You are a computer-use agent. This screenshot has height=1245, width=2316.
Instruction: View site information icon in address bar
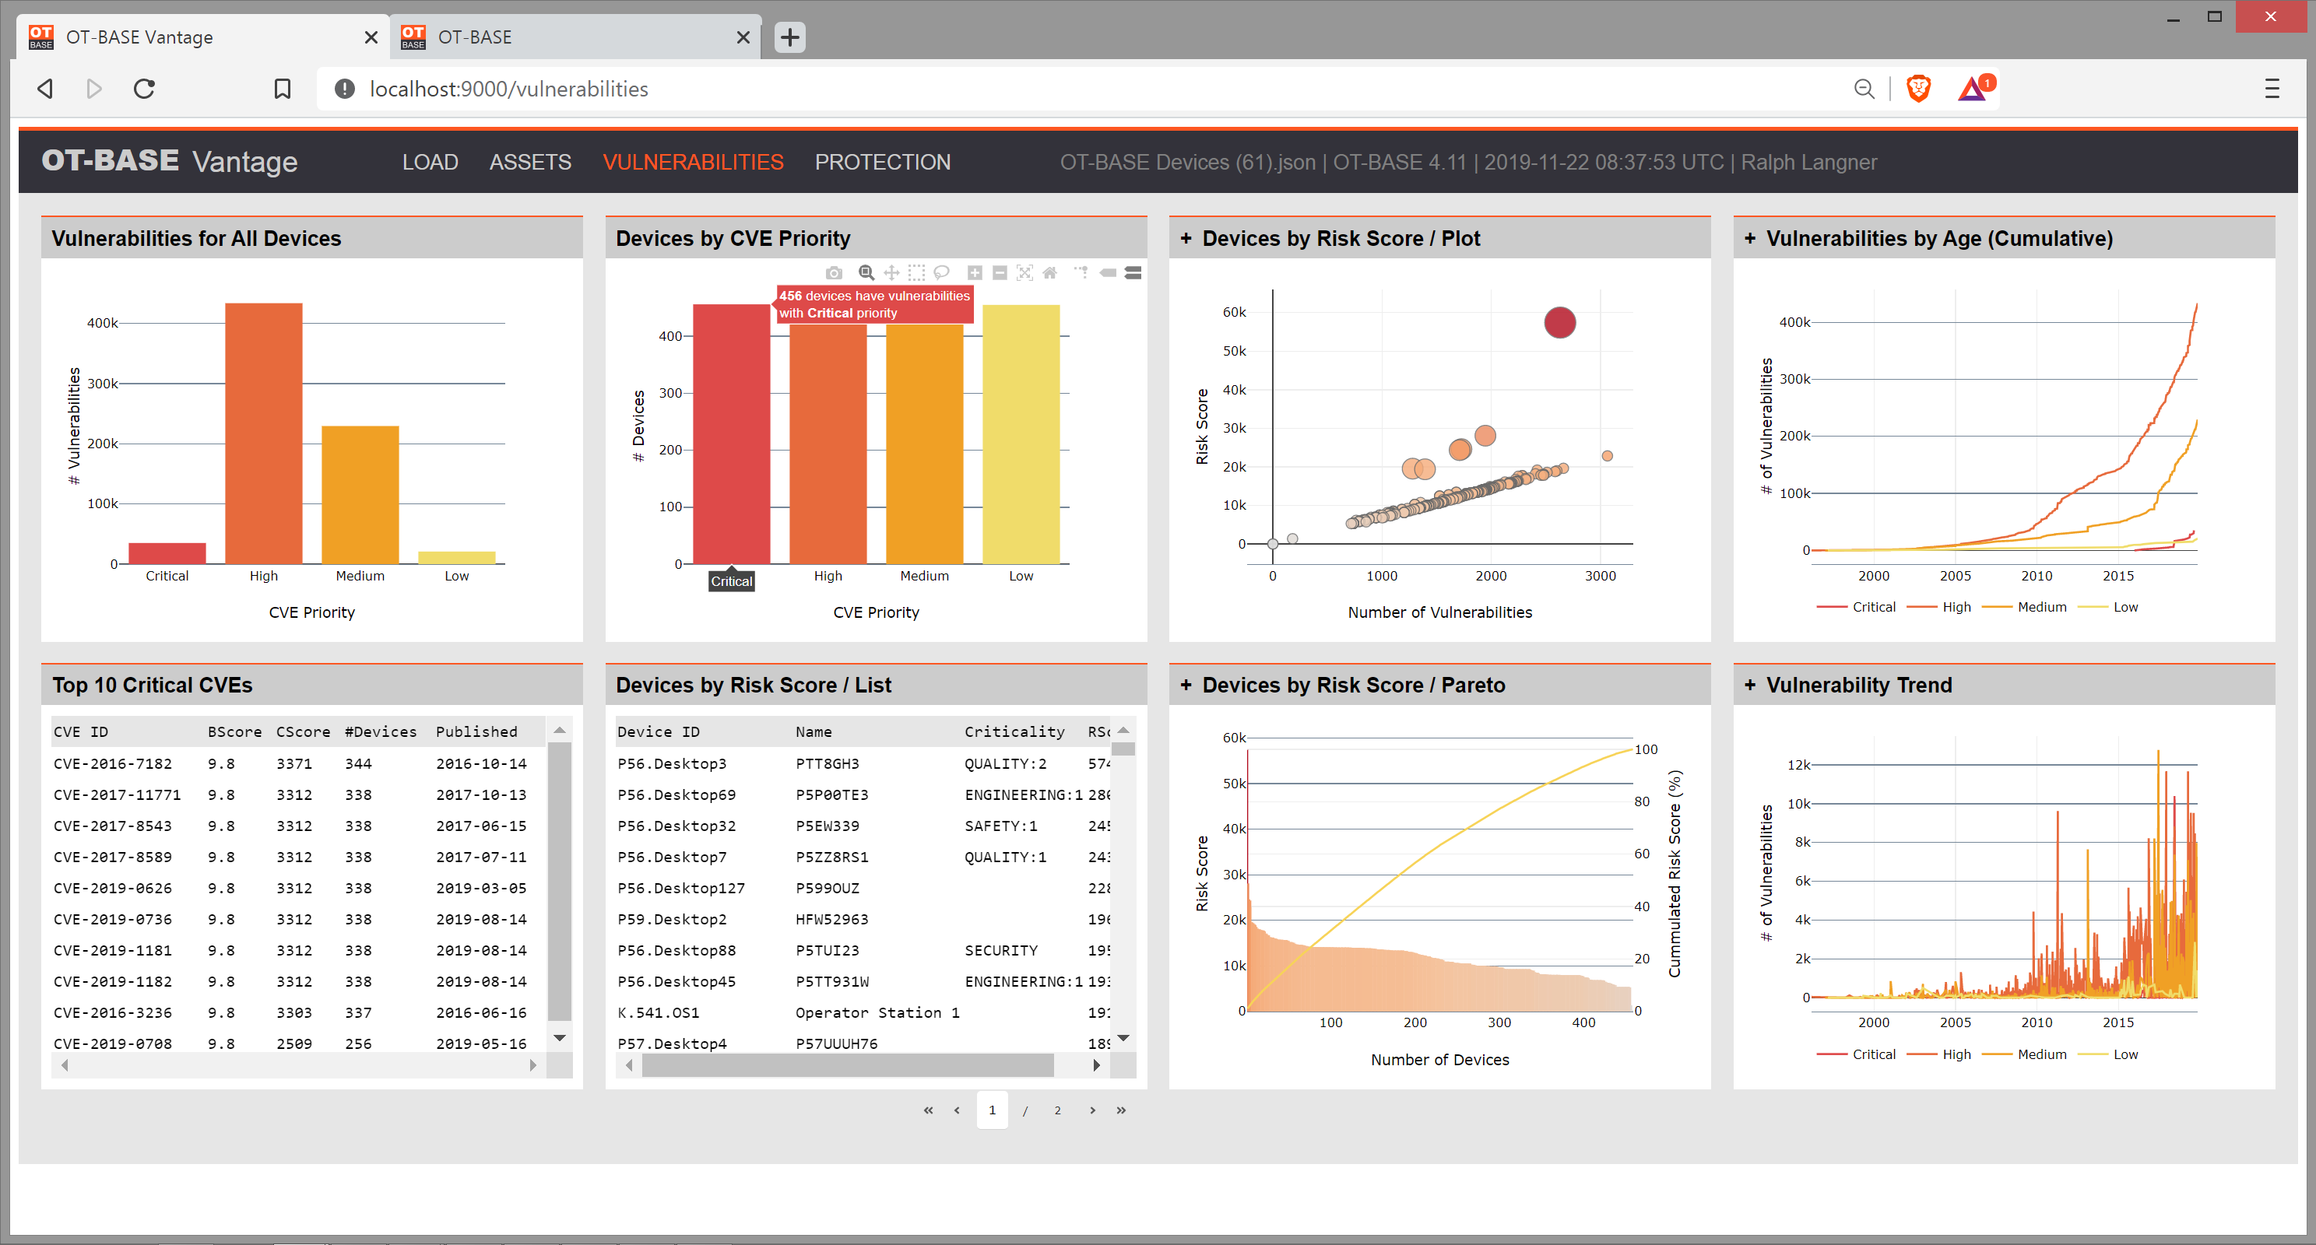(344, 89)
